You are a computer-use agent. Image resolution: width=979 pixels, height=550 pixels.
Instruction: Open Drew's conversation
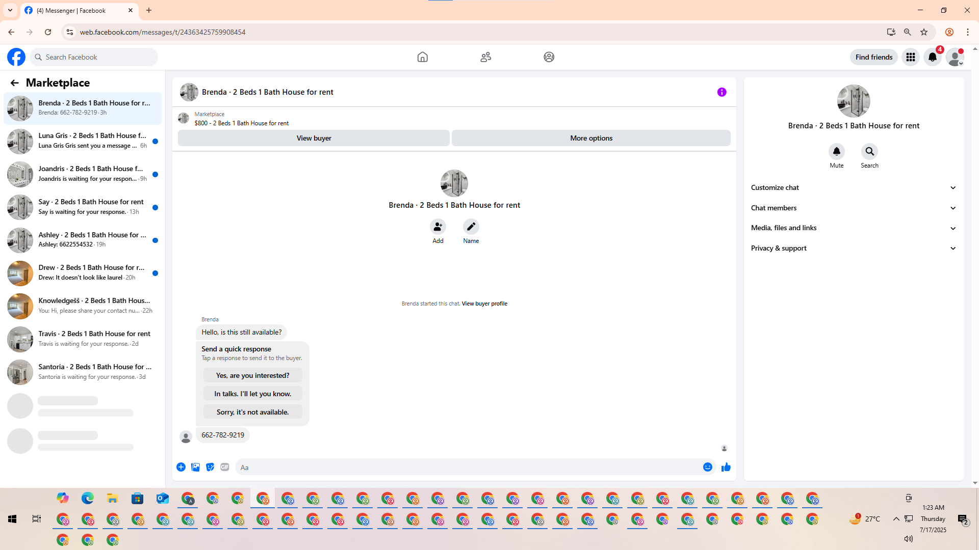click(83, 273)
